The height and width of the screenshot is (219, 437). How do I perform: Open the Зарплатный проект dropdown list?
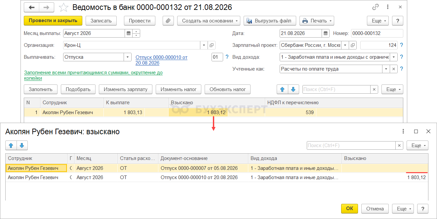point(345,45)
